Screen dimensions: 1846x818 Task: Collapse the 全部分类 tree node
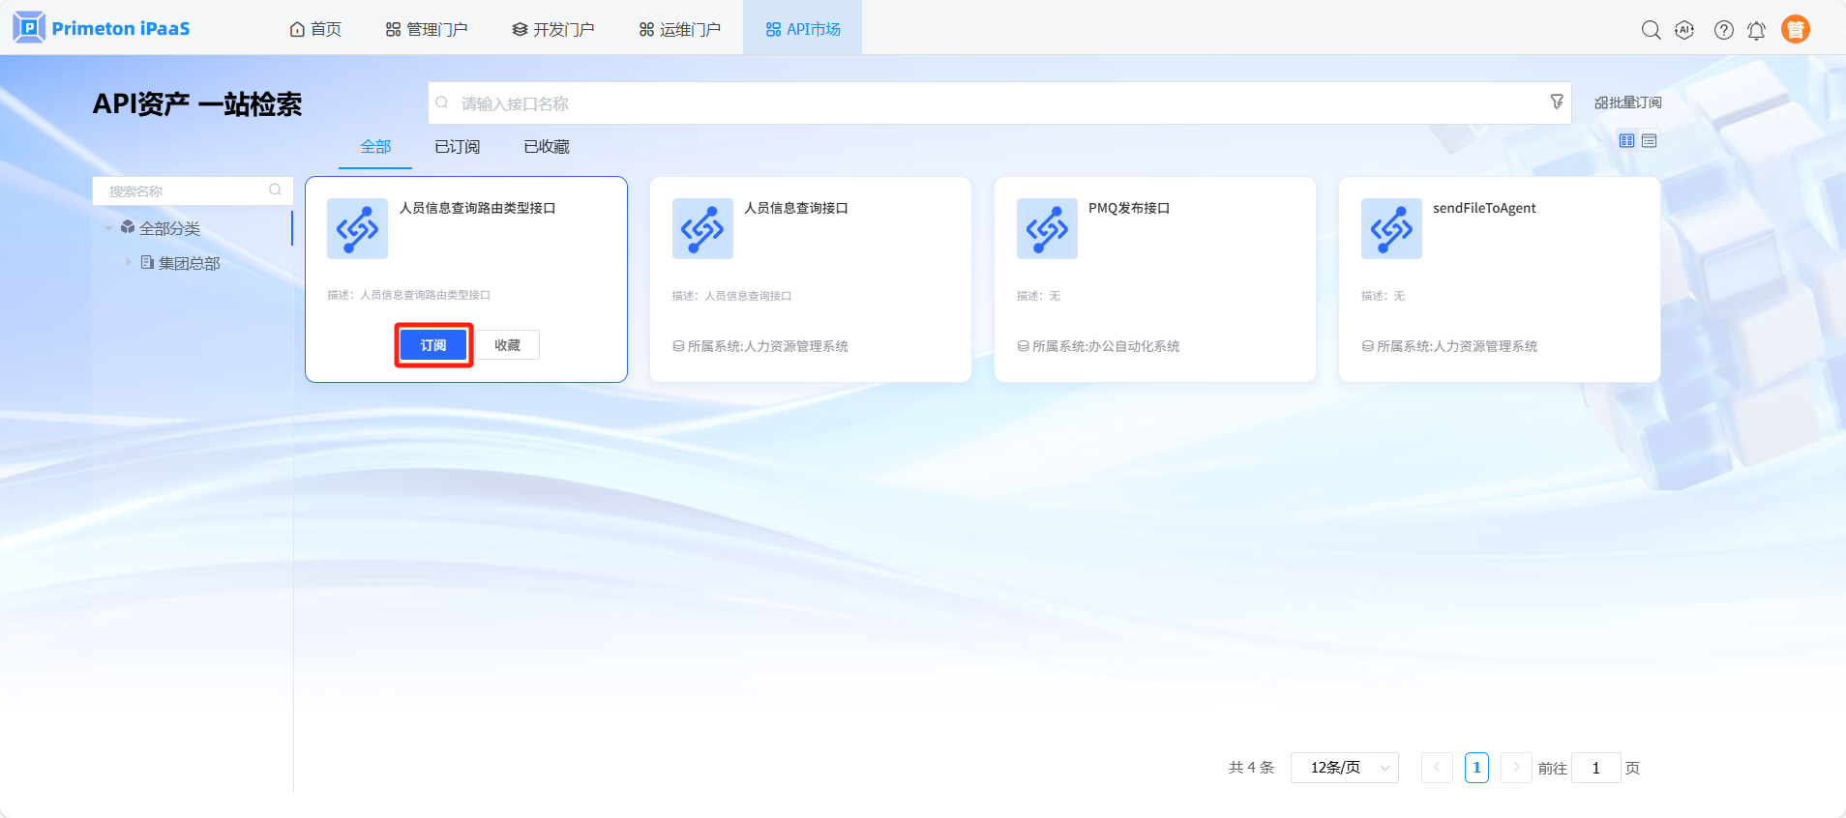click(108, 228)
